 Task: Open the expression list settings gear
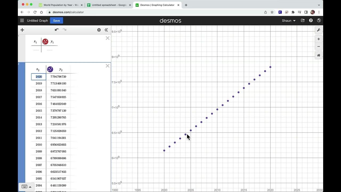point(99,30)
